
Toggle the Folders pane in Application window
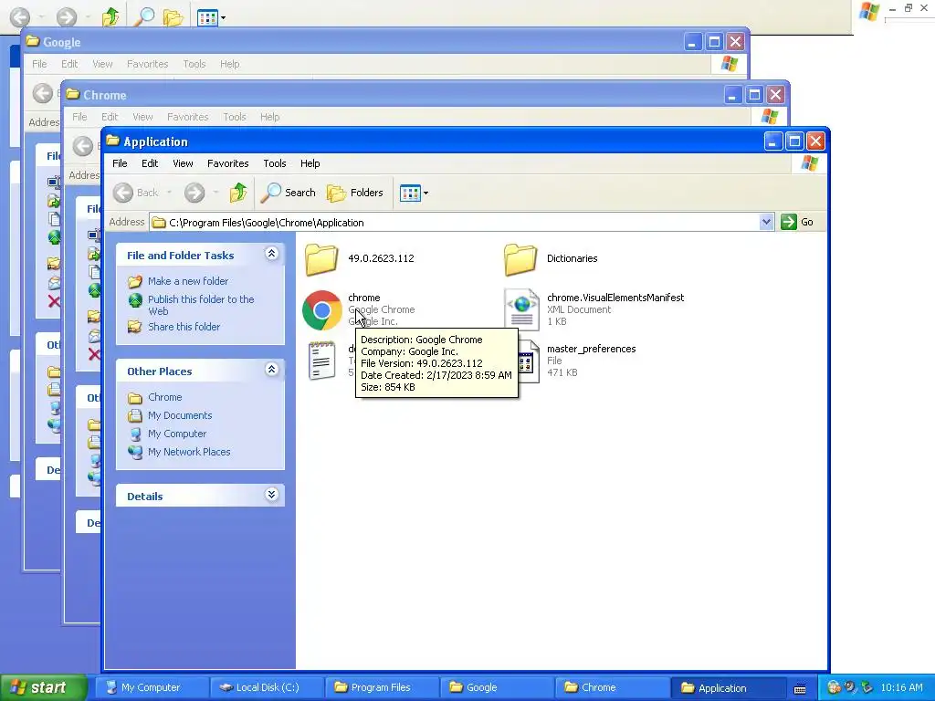[355, 193]
